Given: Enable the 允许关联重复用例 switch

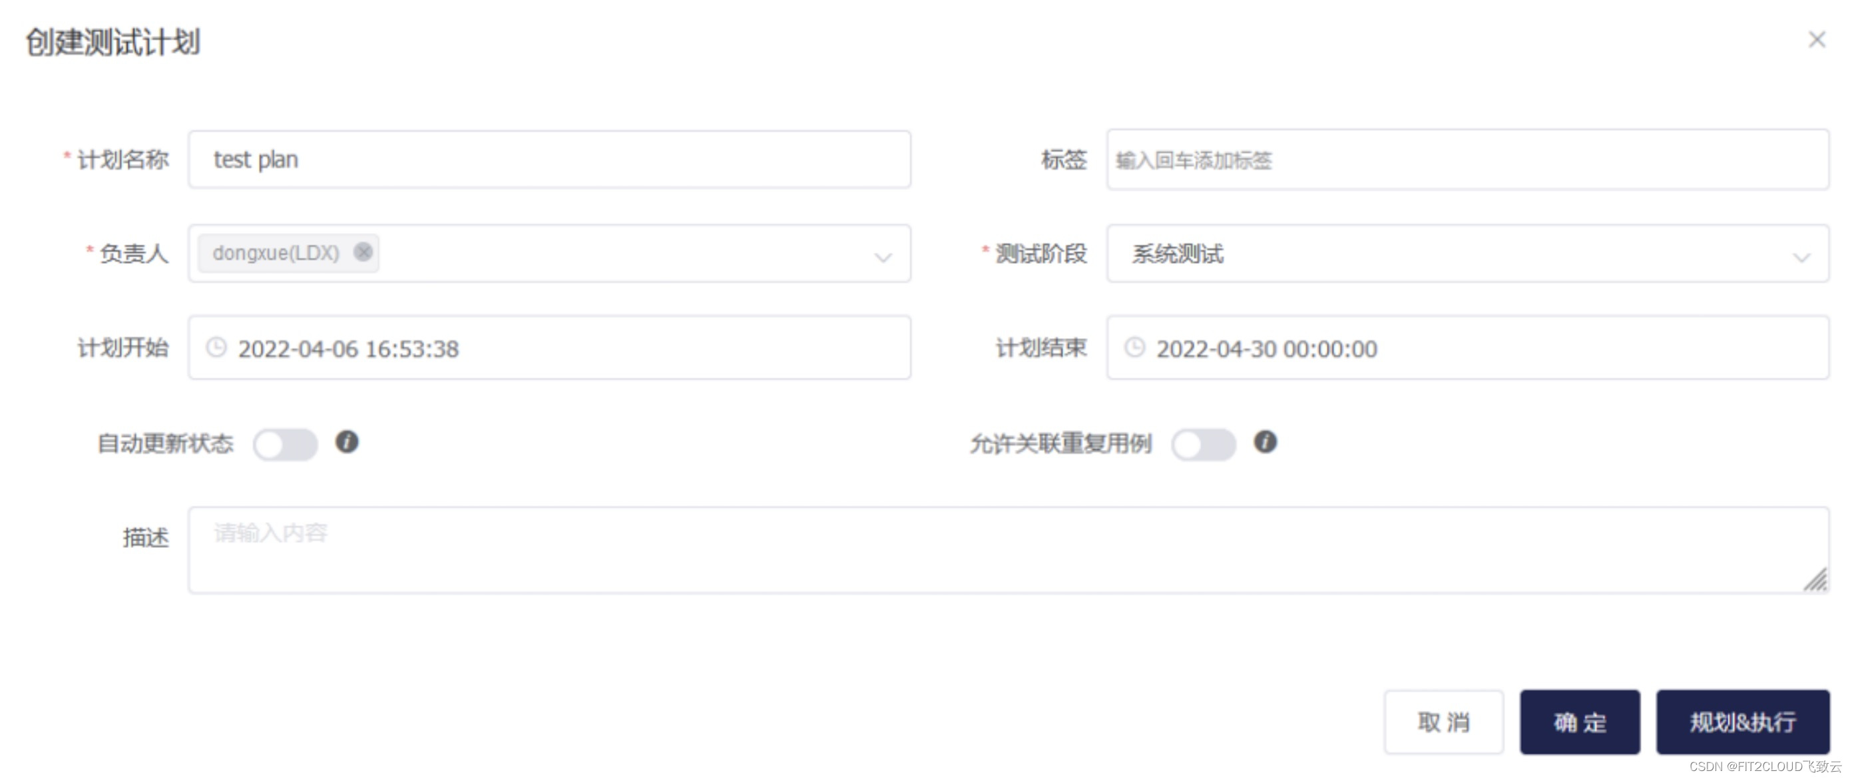Looking at the screenshot, I should [1203, 444].
